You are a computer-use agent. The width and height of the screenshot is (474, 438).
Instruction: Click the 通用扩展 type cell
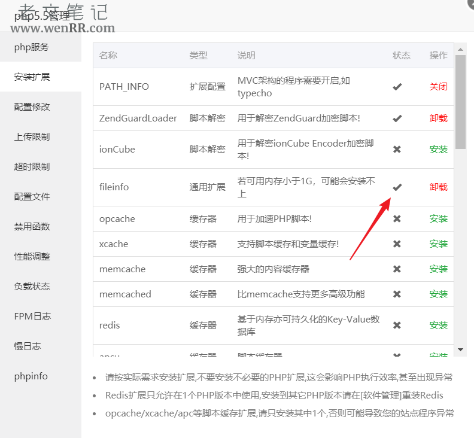pos(207,187)
